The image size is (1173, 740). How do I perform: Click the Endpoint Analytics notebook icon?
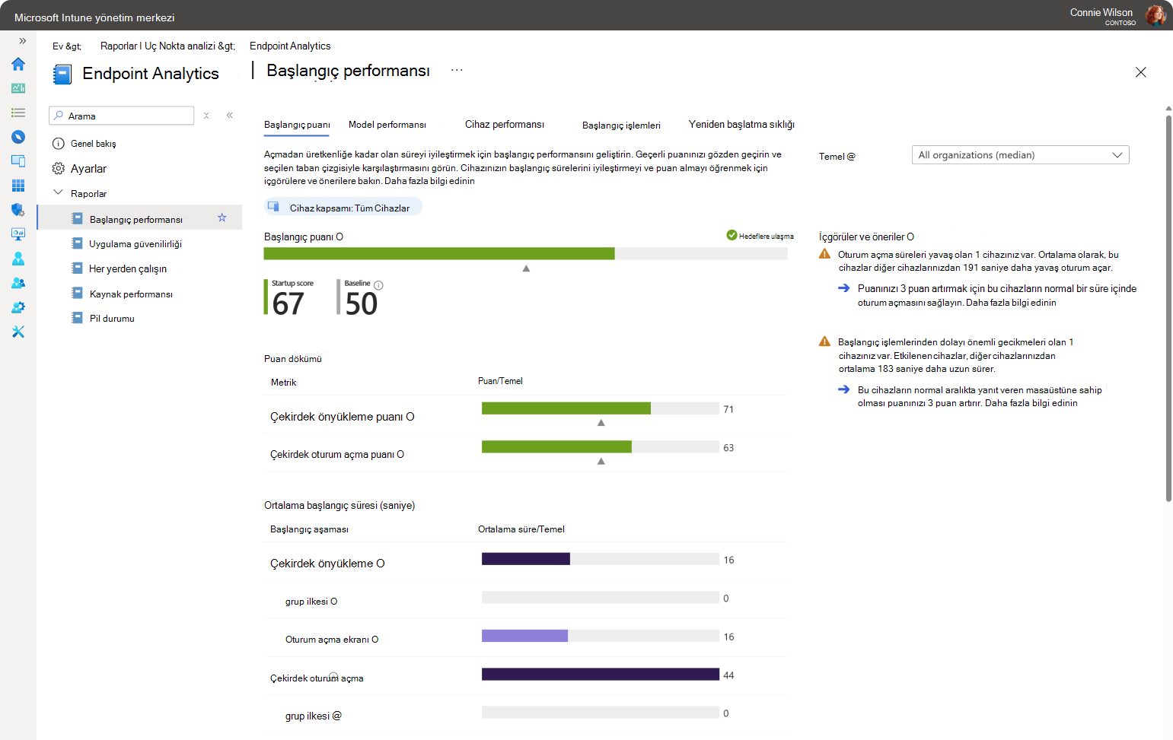pos(62,75)
